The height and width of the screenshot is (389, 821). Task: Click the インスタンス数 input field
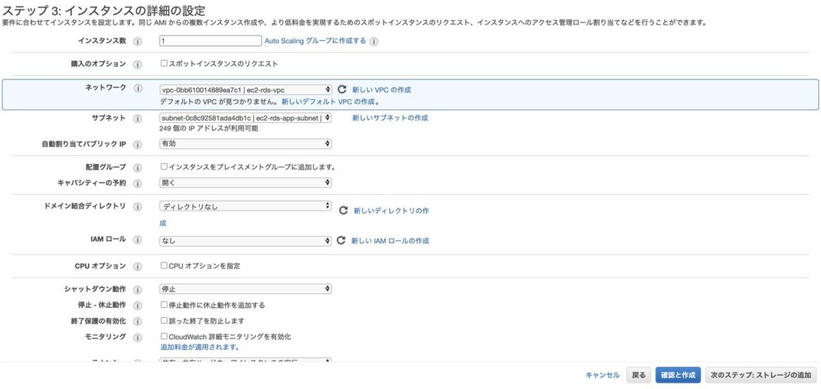click(211, 41)
